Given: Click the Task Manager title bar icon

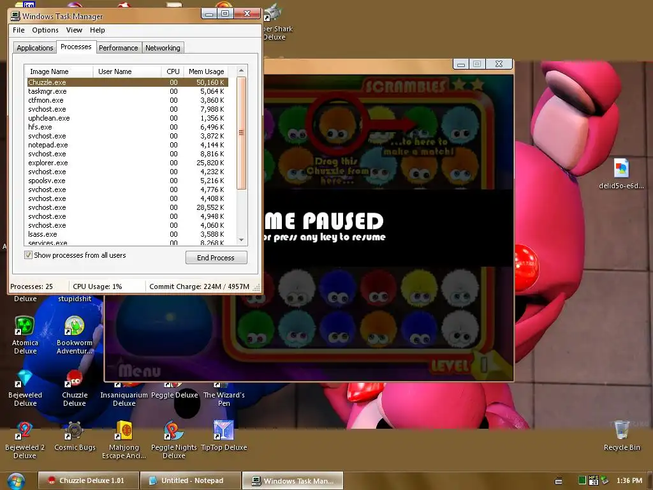Looking at the screenshot, I should [15, 16].
